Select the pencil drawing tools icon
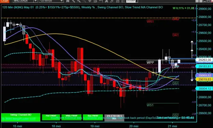 click(73, 1)
